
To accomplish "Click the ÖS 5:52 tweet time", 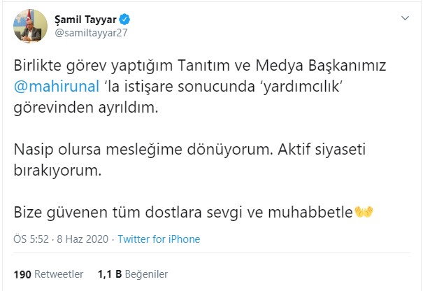I will [28, 239].
